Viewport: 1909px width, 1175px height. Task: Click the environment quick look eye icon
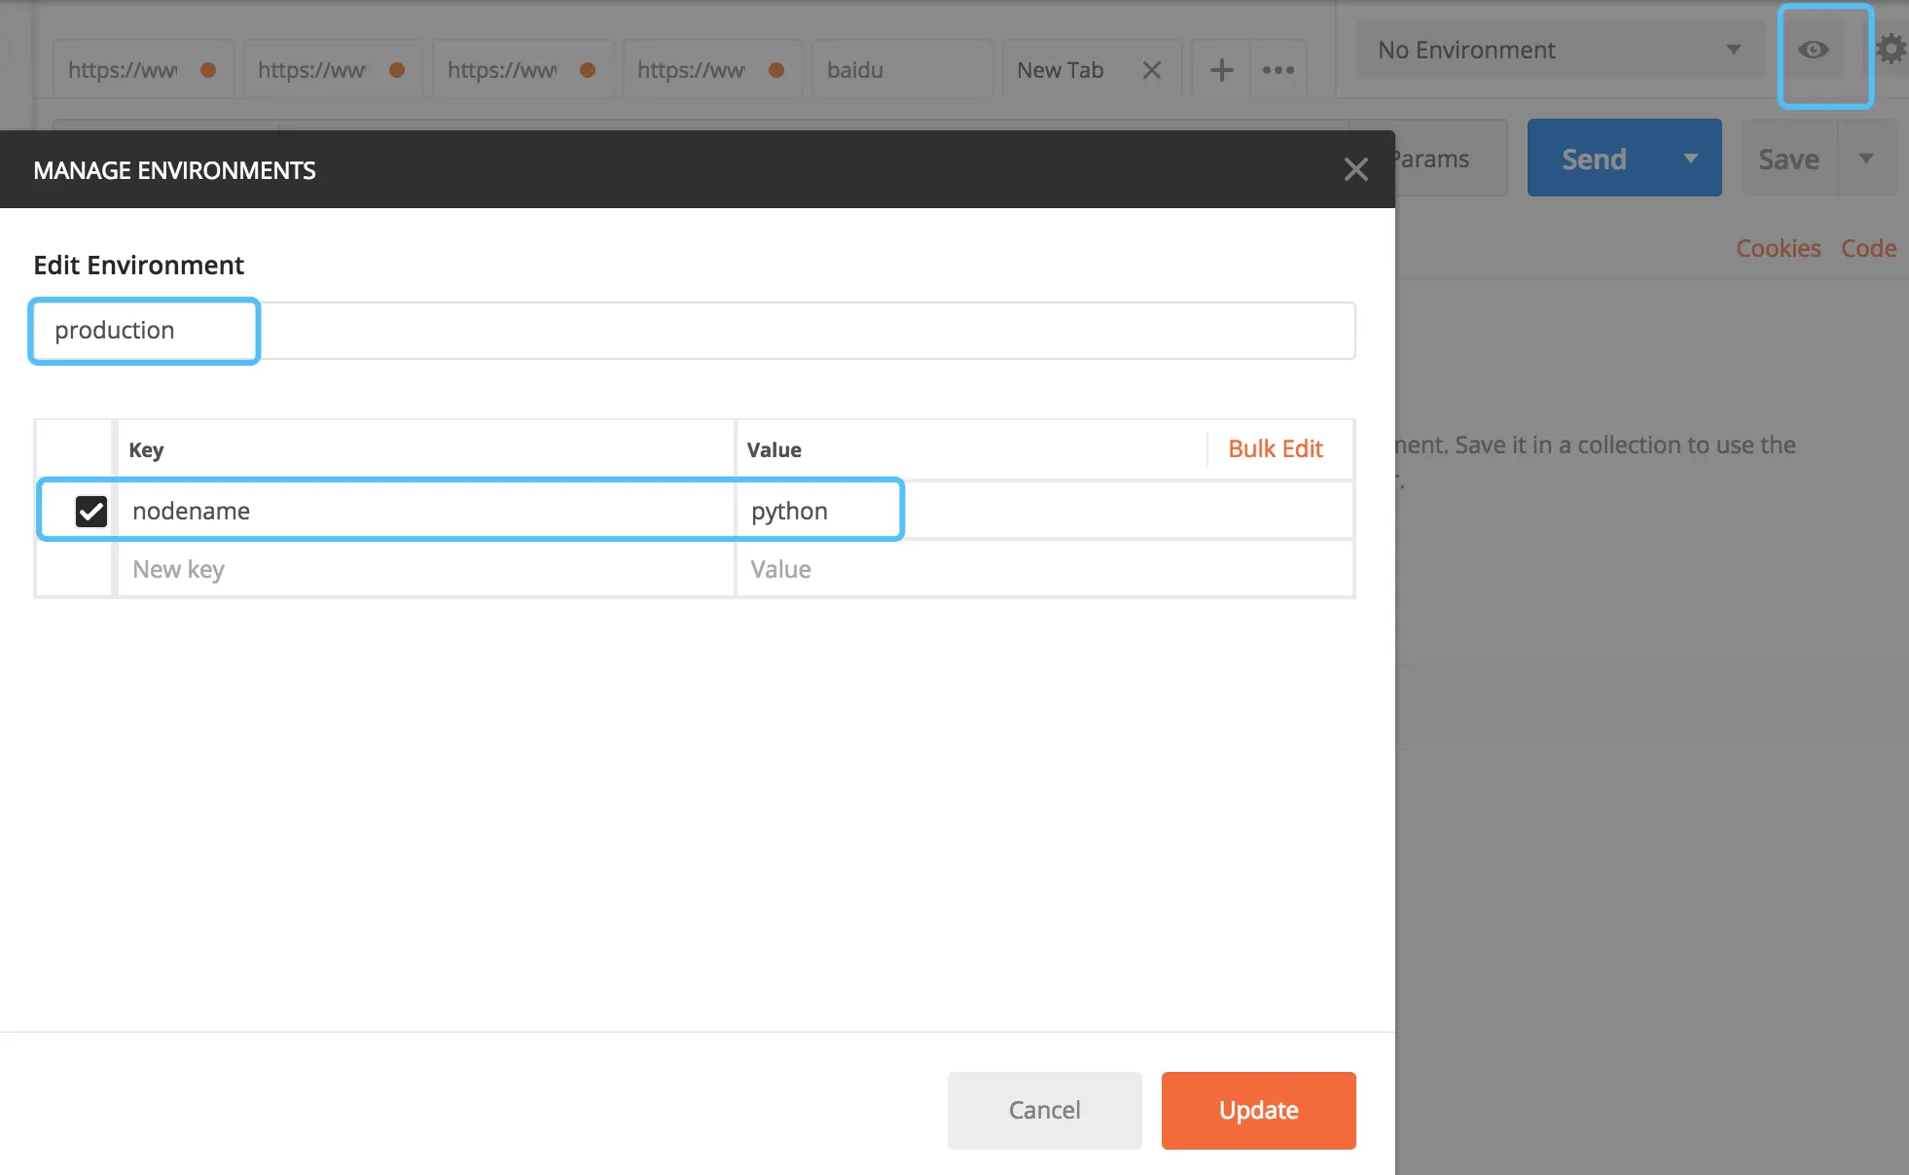point(1813,50)
